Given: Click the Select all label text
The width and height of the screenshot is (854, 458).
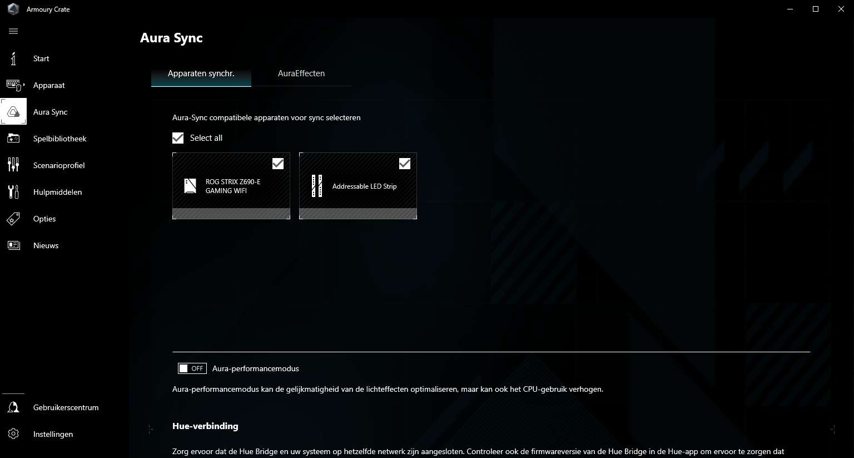Looking at the screenshot, I should [206, 138].
